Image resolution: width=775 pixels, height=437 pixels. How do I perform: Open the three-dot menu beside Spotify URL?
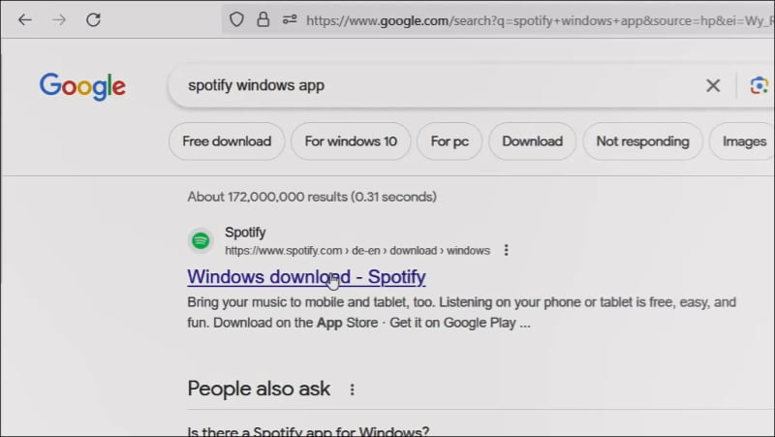pyautogui.click(x=506, y=250)
